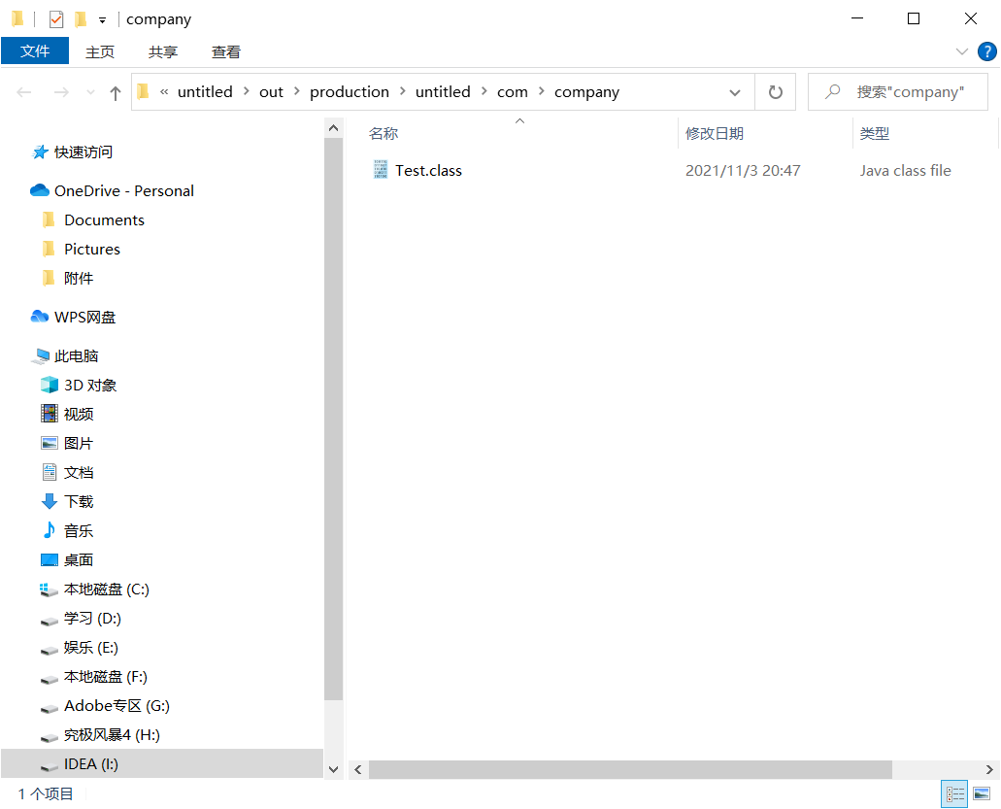The image size is (1001, 809).
Task: Expand the ribbon with the chevron arrow
Action: pos(961,51)
